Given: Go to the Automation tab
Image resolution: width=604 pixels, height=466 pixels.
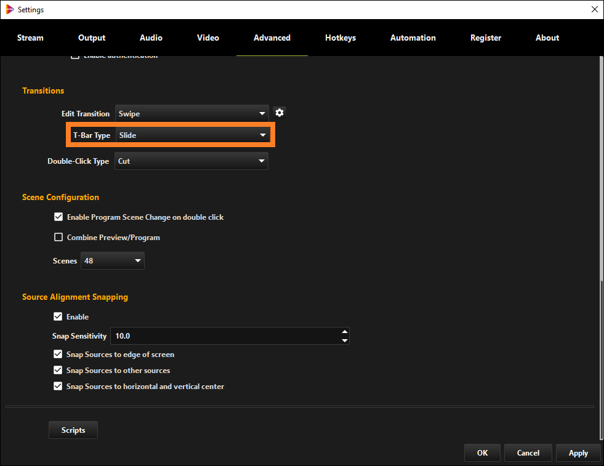Looking at the screenshot, I should [413, 38].
